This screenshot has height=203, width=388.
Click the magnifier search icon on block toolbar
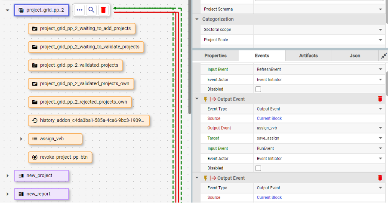coord(91,10)
